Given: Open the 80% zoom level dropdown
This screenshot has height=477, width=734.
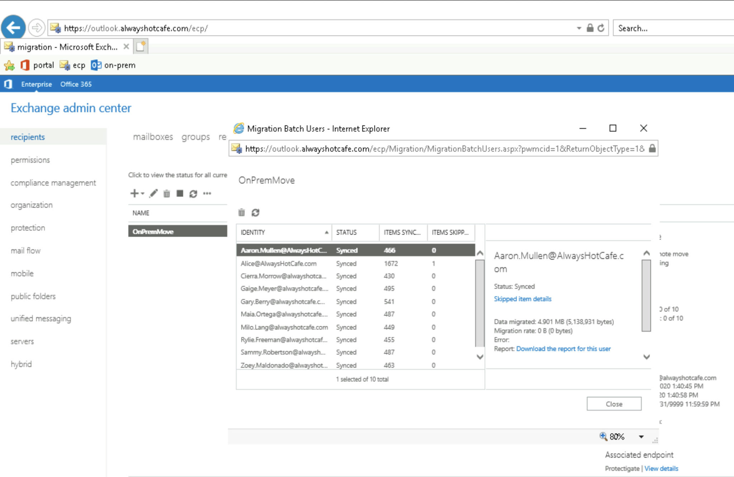Looking at the screenshot, I should coord(642,437).
